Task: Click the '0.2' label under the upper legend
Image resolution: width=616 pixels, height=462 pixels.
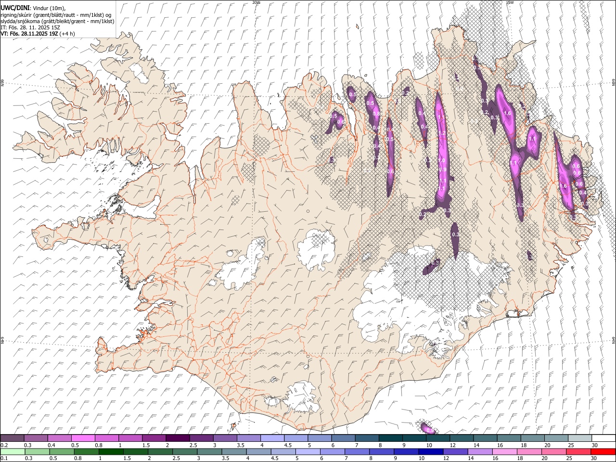Action: [x=4, y=445]
